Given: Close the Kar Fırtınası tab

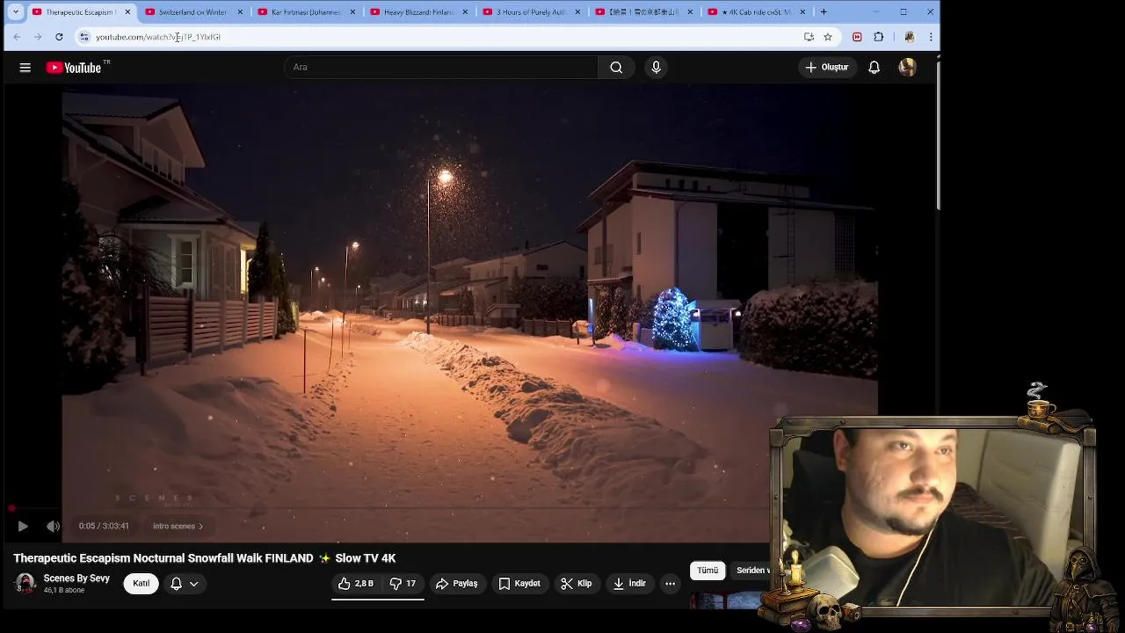Looking at the screenshot, I should (352, 12).
